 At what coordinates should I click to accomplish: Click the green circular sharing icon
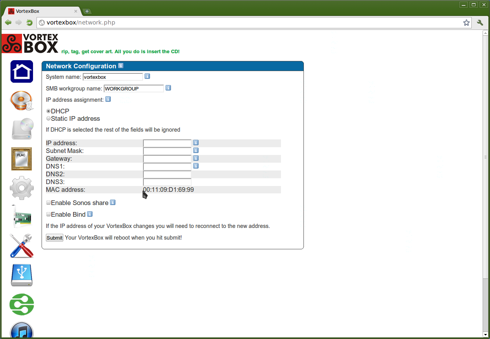pyautogui.click(x=22, y=304)
